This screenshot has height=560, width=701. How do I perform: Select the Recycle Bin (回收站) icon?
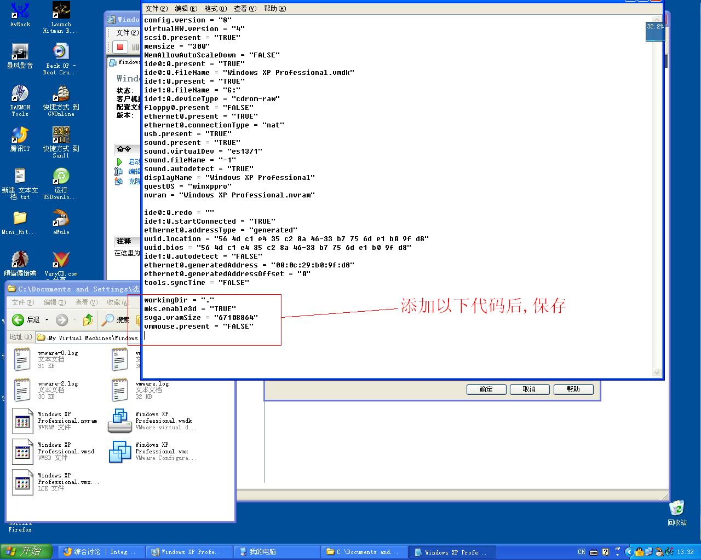pos(677,512)
